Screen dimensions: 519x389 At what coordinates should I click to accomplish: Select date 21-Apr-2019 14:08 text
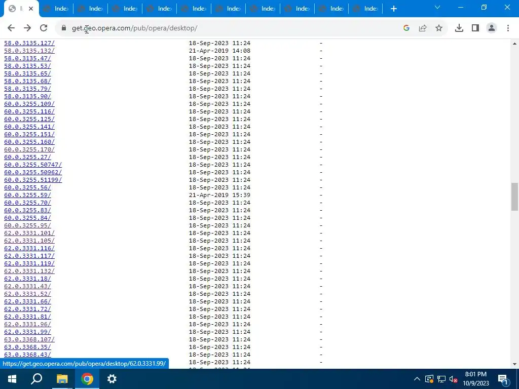tap(219, 51)
